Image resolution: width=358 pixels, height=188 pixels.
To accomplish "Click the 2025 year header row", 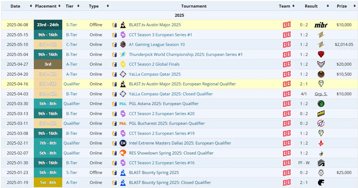I will 179,15.
